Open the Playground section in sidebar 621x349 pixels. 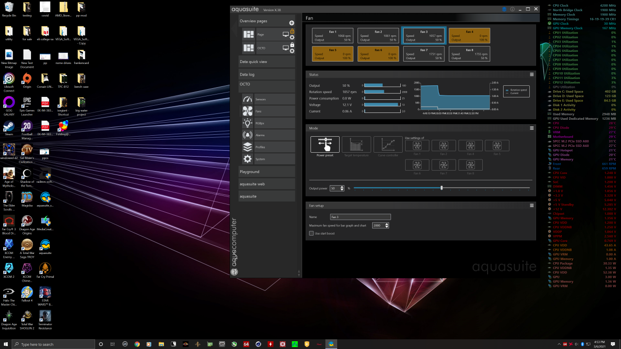click(266, 172)
